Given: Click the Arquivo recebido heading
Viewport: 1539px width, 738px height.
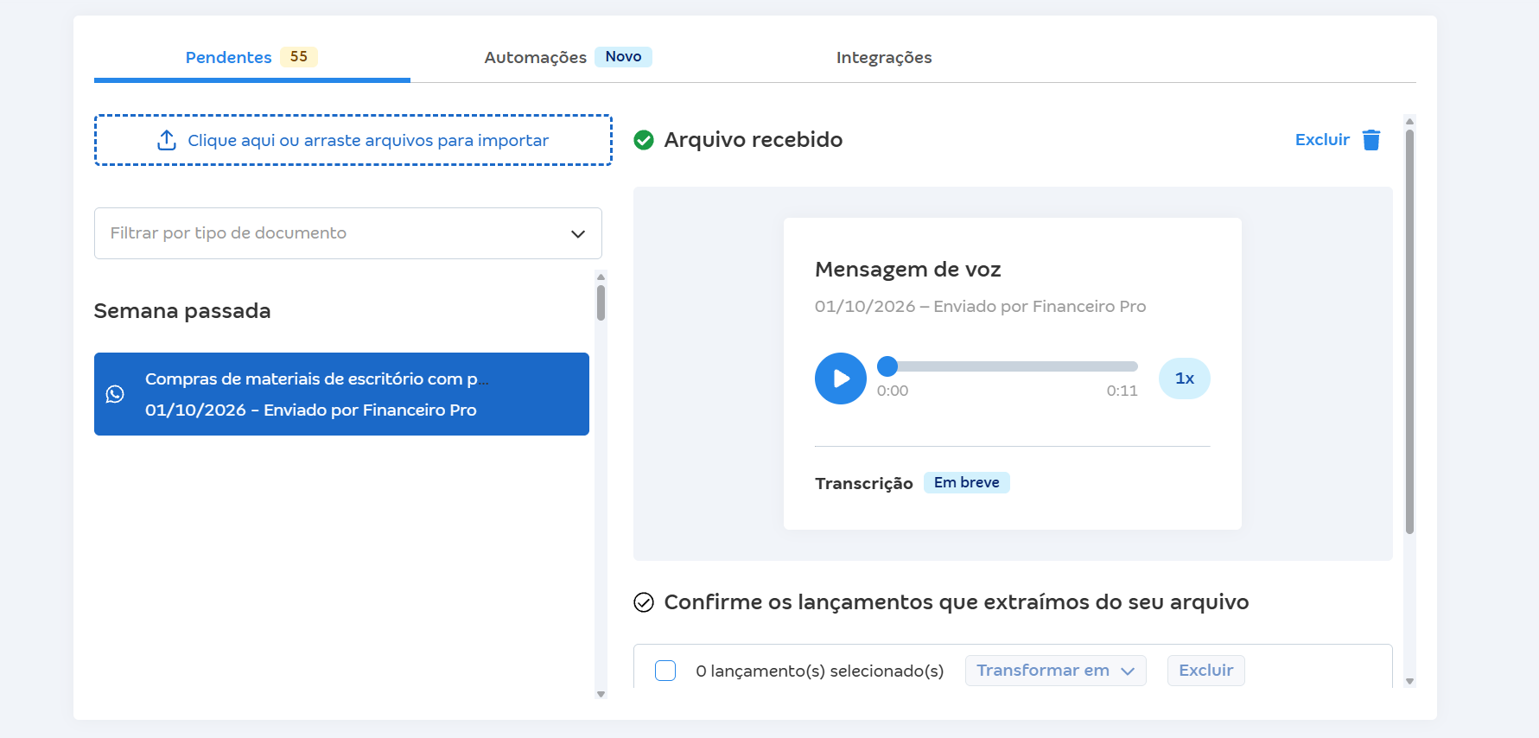Looking at the screenshot, I should [x=754, y=140].
